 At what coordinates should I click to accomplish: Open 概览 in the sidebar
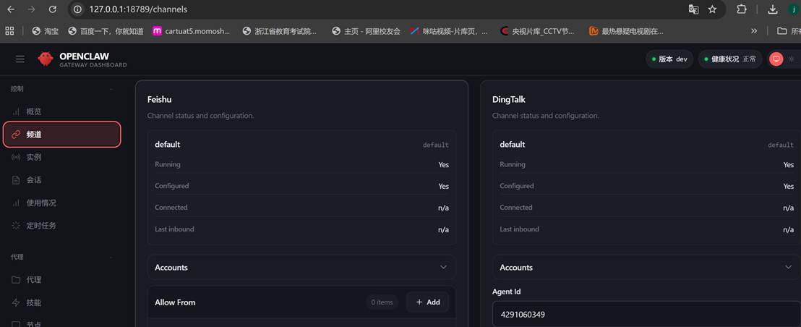[x=61, y=111]
